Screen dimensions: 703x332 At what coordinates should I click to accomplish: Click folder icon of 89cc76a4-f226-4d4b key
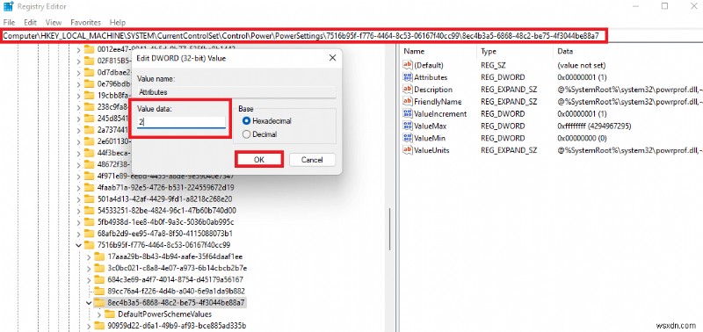[x=99, y=292]
